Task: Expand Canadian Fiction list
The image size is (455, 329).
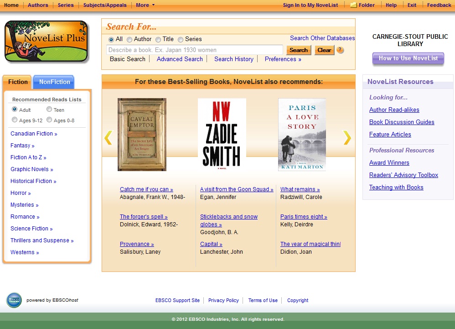Action: tap(34, 134)
